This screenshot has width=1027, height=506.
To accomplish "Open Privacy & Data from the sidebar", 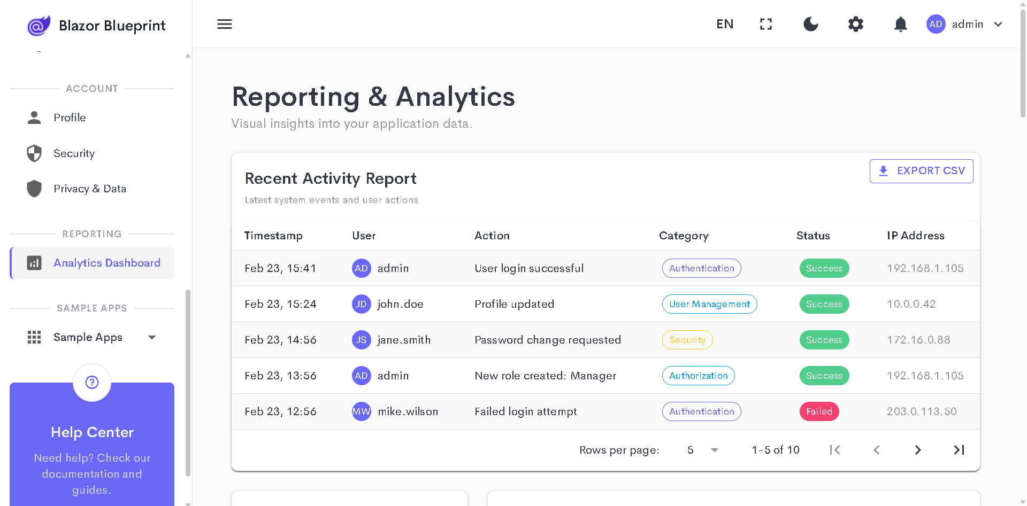I will pos(90,189).
